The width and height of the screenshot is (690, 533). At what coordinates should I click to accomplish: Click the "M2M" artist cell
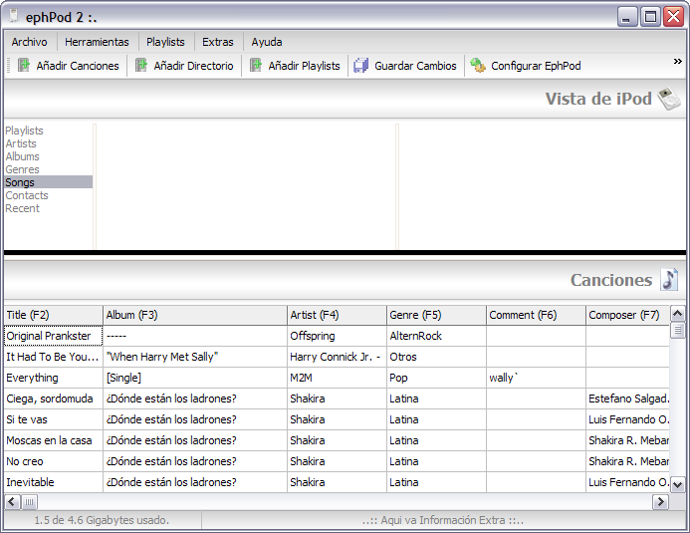click(x=337, y=378)
